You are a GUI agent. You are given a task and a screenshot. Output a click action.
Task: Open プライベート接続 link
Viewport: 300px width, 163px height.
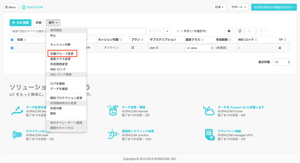[x=229, y=131]
